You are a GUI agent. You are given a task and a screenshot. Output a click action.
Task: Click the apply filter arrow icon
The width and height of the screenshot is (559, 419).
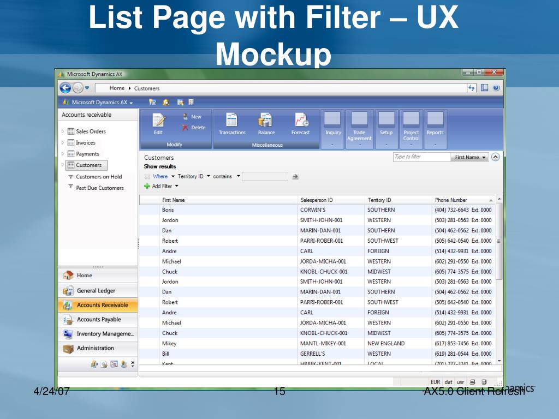click(295, 177)
